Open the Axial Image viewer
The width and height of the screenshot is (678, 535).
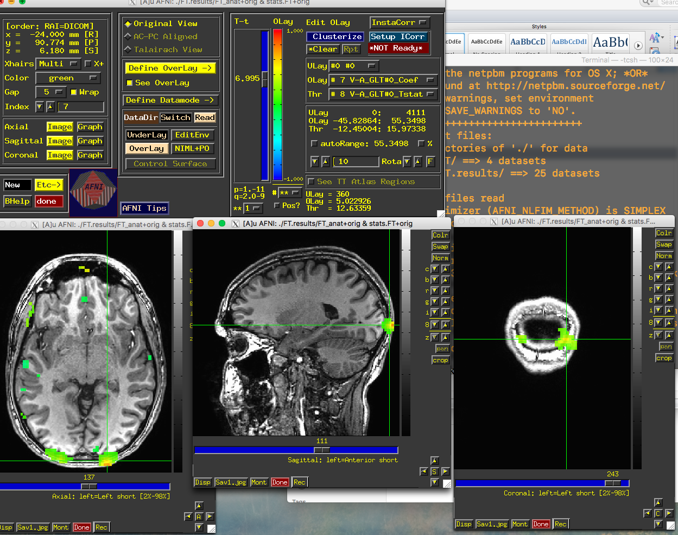[x=60, y=127]
